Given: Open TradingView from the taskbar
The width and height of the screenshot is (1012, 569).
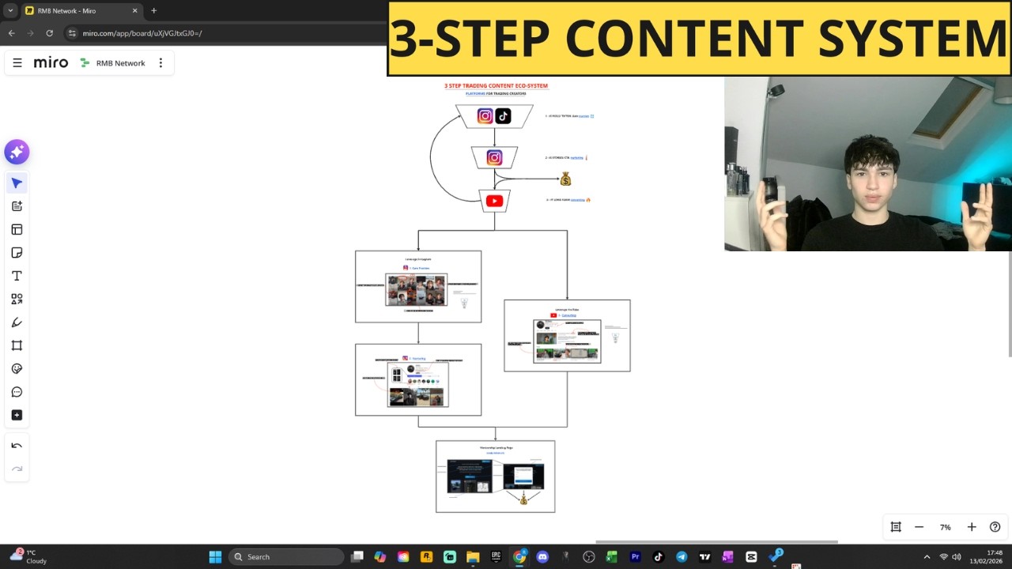Looking at the screenshot, I should pyautogui.click(x=704, y=556).
